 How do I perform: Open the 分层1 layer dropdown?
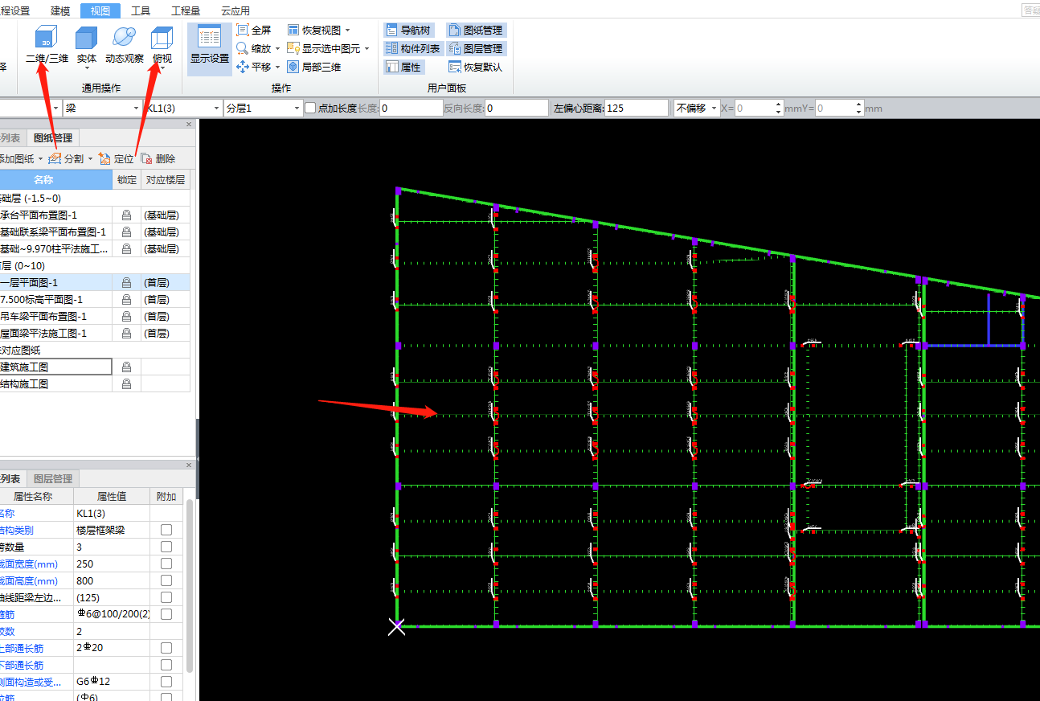click(297, 108)
